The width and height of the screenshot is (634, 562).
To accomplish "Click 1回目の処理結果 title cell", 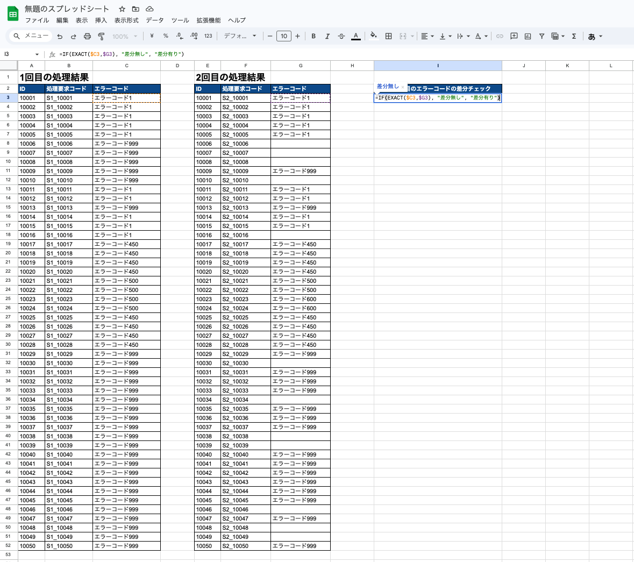I will (x=54, y=77).
